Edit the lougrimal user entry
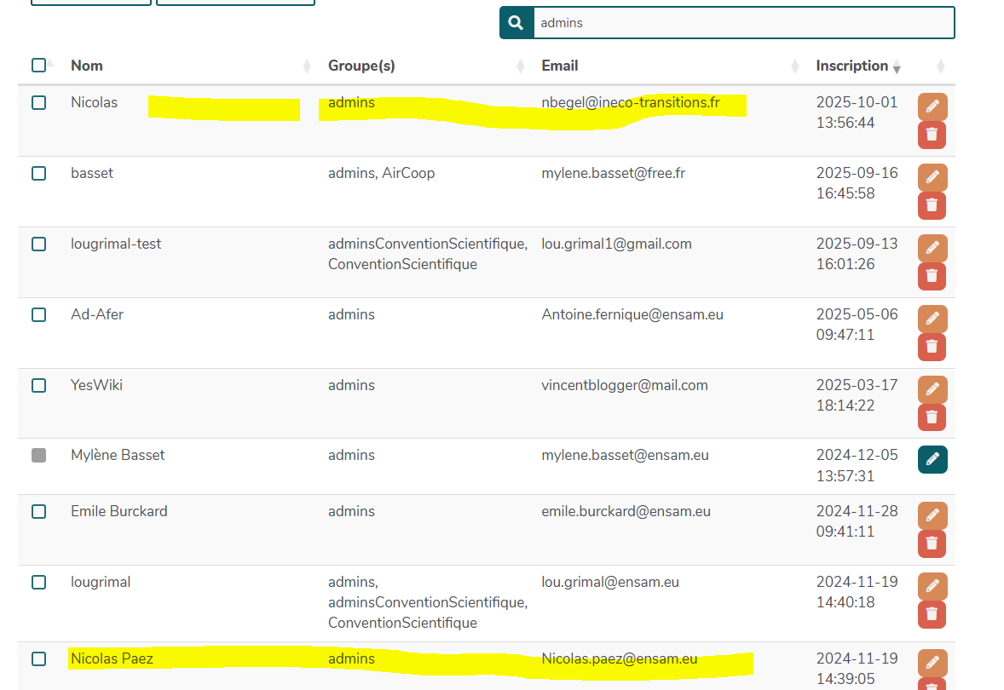 click(932, 586)
